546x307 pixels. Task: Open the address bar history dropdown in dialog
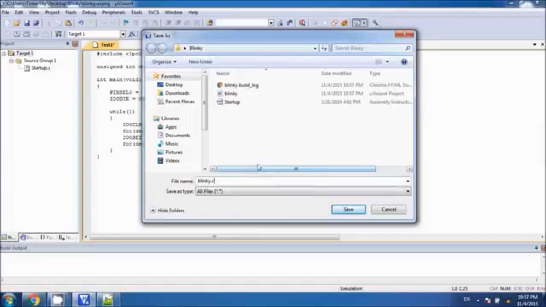(315, 48)
